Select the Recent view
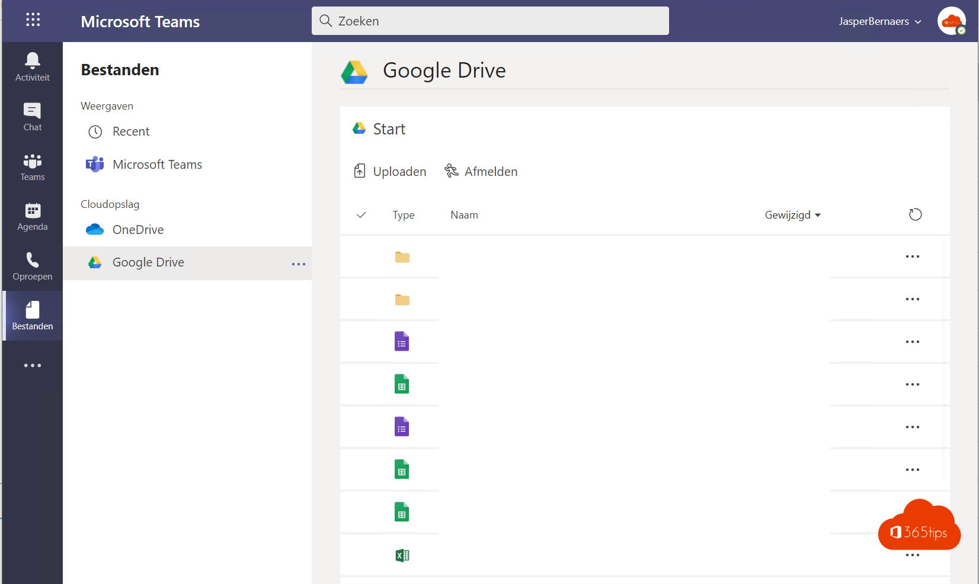Image resolution: width=979 pixels, height=584 pixels. tap(130, 131)
